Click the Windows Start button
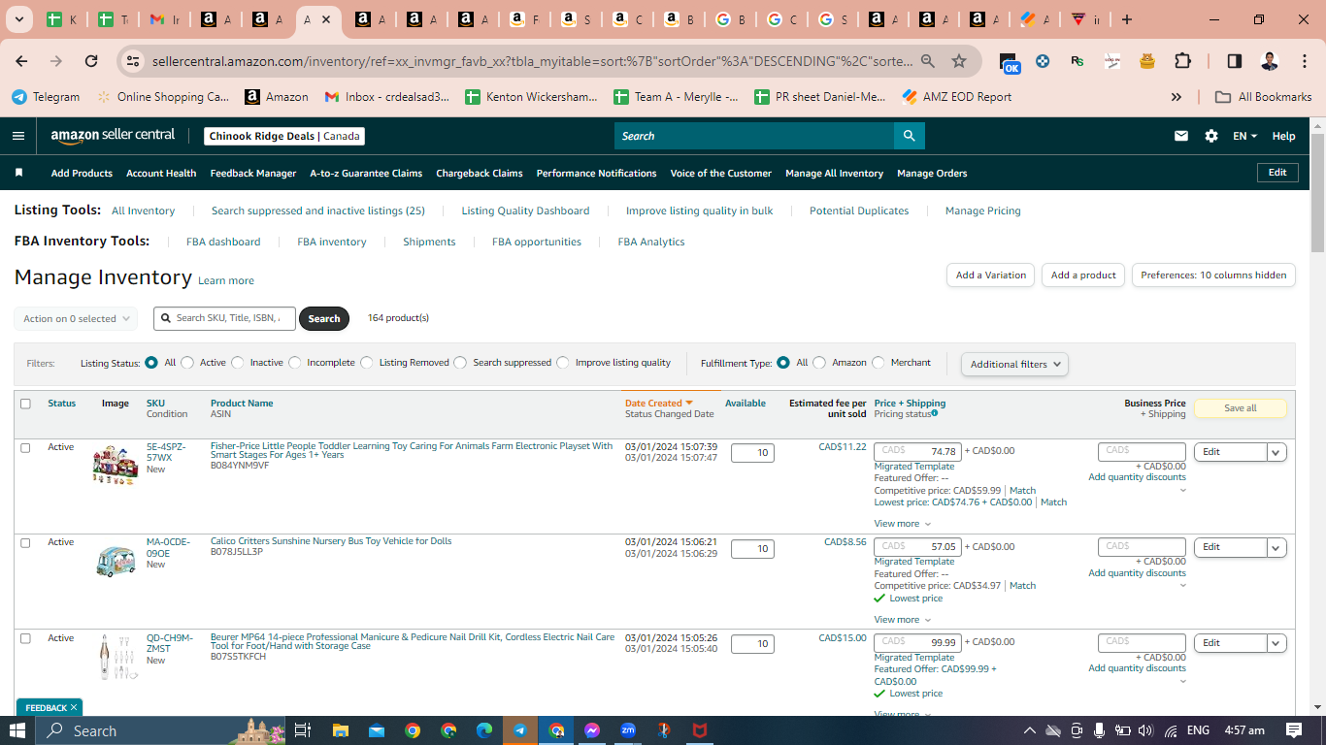Viewport: 1326px width, 745px height. [18, 730]
